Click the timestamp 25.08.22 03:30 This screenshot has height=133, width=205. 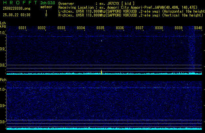pos(17,15)
